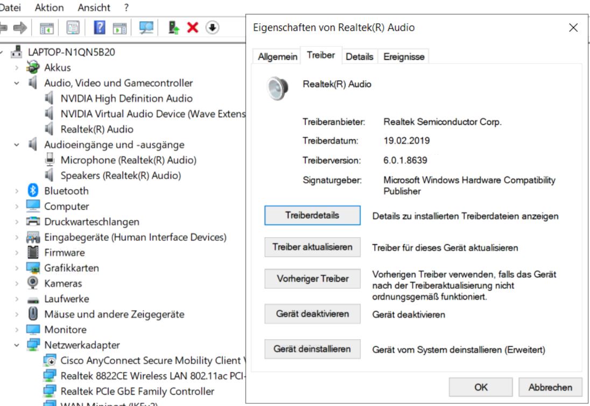Click the Laufwerke drive icon
Image resolution: width=590 pixels, height=406 pixels.
(33, 300)
